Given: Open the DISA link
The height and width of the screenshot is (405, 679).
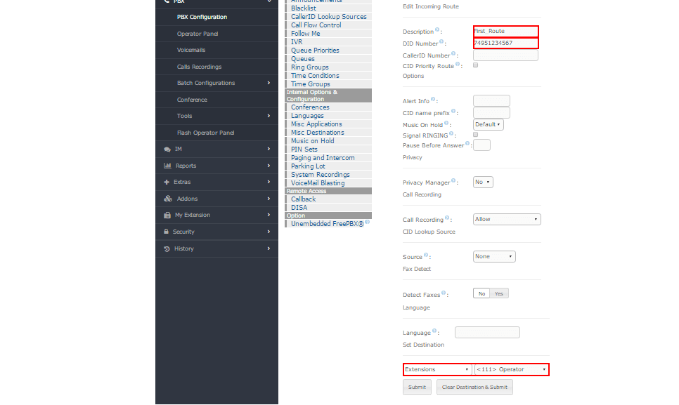Looking at the screenshot, I should (299, 208).
